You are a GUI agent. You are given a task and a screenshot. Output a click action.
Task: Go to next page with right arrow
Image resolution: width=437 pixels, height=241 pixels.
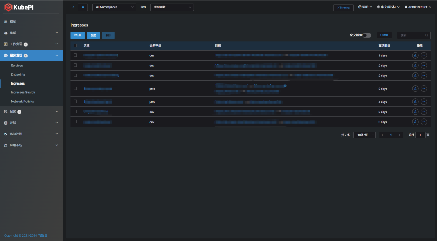399,135
